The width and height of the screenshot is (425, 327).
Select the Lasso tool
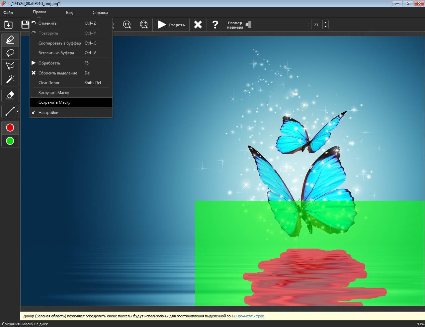click(x=10, y=53)
